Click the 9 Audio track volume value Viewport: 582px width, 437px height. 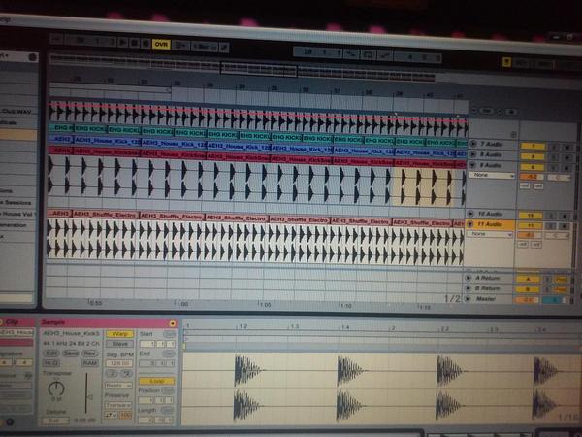tap(532, 177)
